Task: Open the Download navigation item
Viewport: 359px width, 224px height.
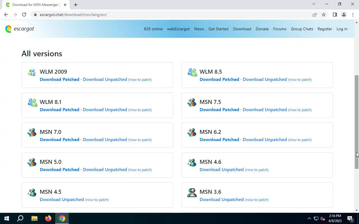Action: [242, 29]
